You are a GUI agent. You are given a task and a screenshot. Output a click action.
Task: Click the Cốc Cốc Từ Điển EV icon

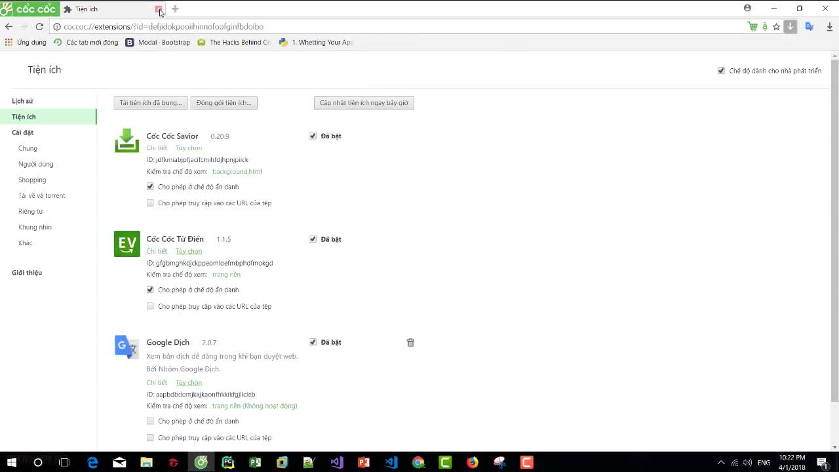pos(127,244)
